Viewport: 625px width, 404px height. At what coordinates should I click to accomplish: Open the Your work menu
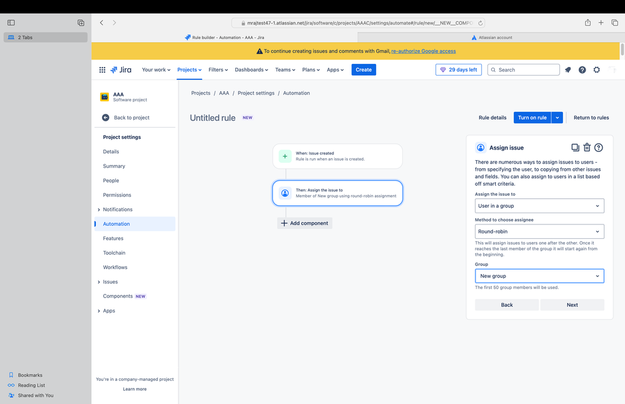coord(156,69)
